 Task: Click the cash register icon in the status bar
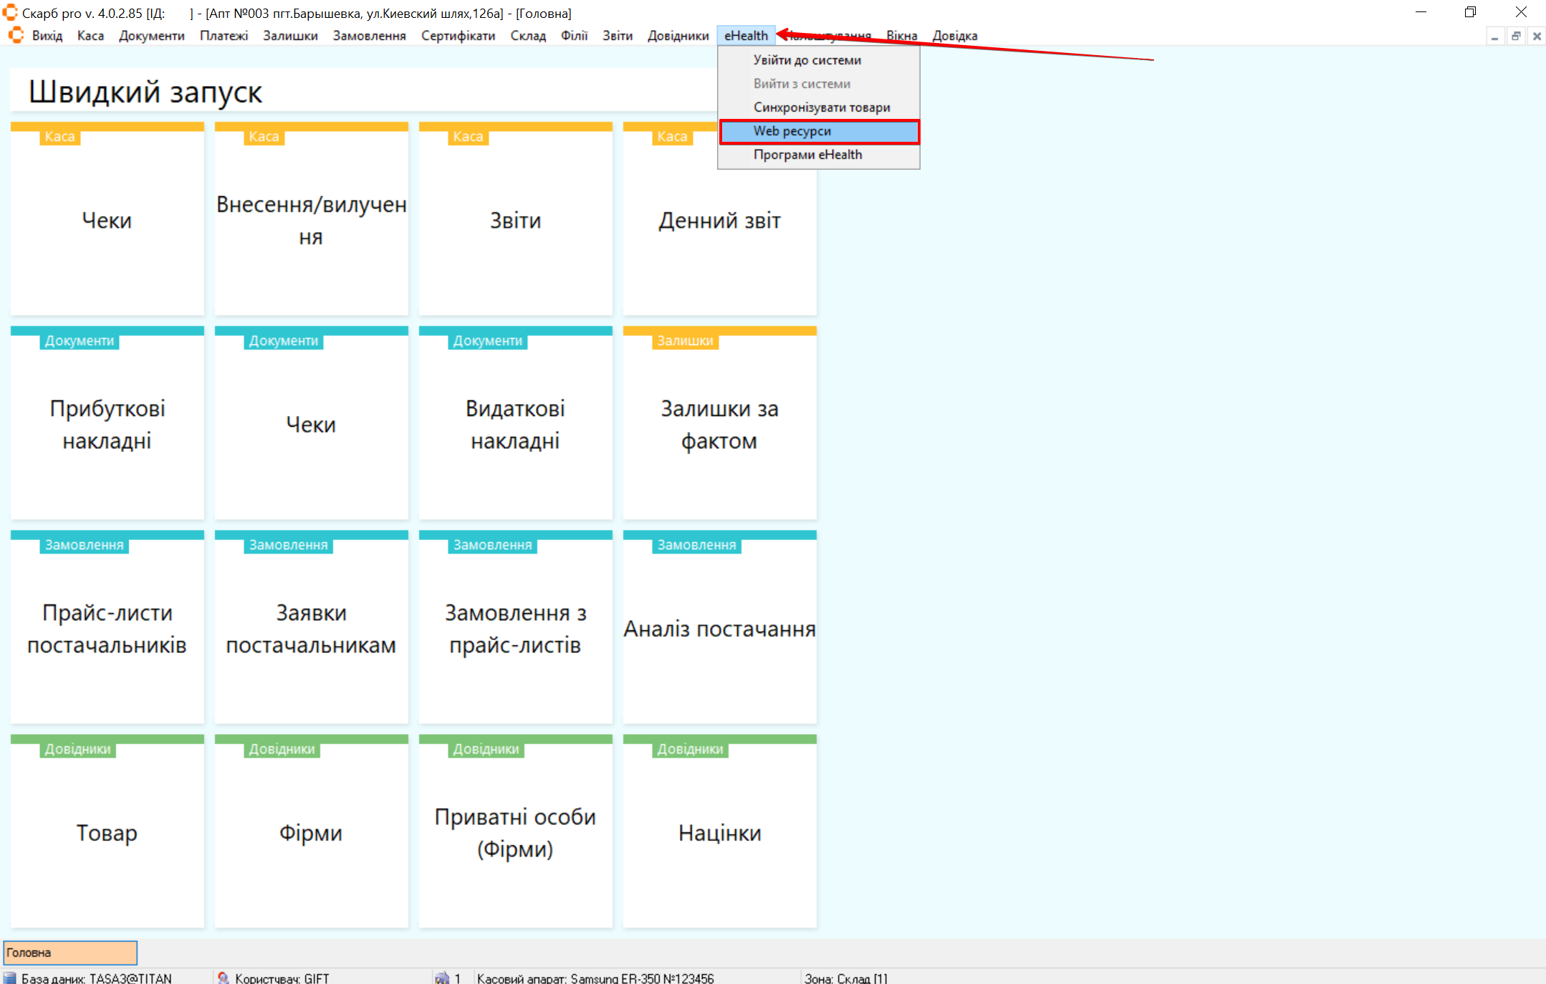point(442,978)
